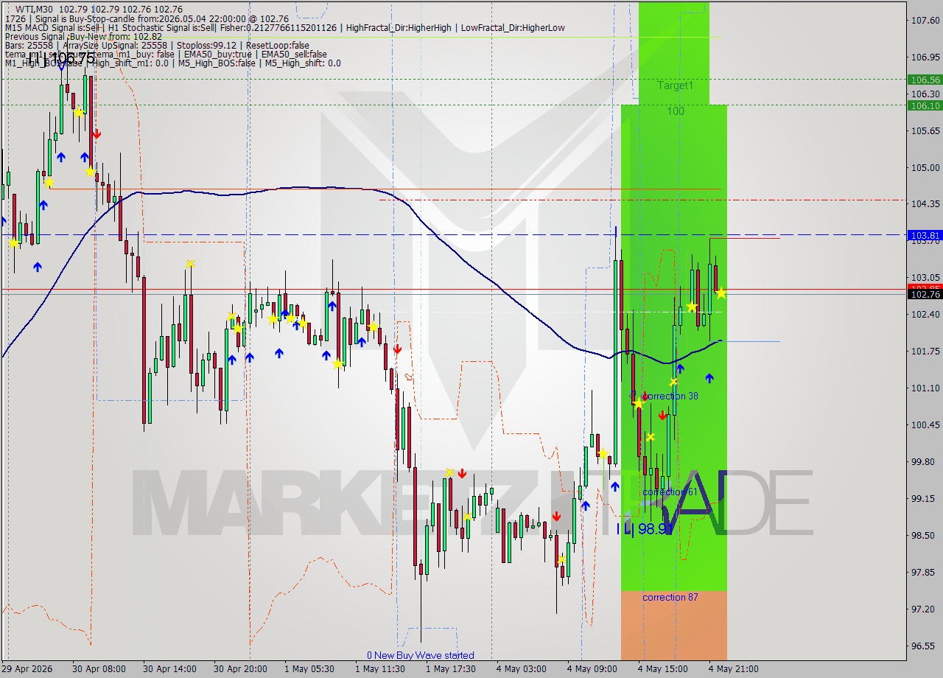Click the 99.80 price axis label
Viewport: 943px width, 678px height.
tap(924, 461)
